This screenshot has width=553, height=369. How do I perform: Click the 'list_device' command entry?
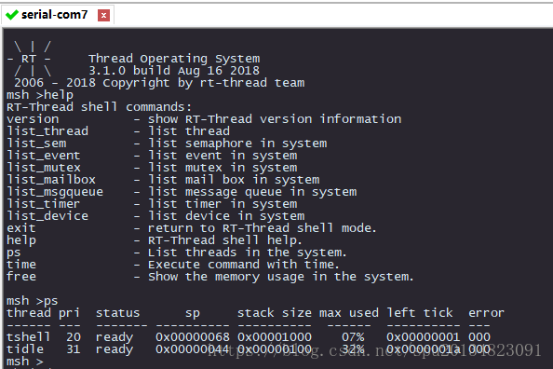point(47,216)
